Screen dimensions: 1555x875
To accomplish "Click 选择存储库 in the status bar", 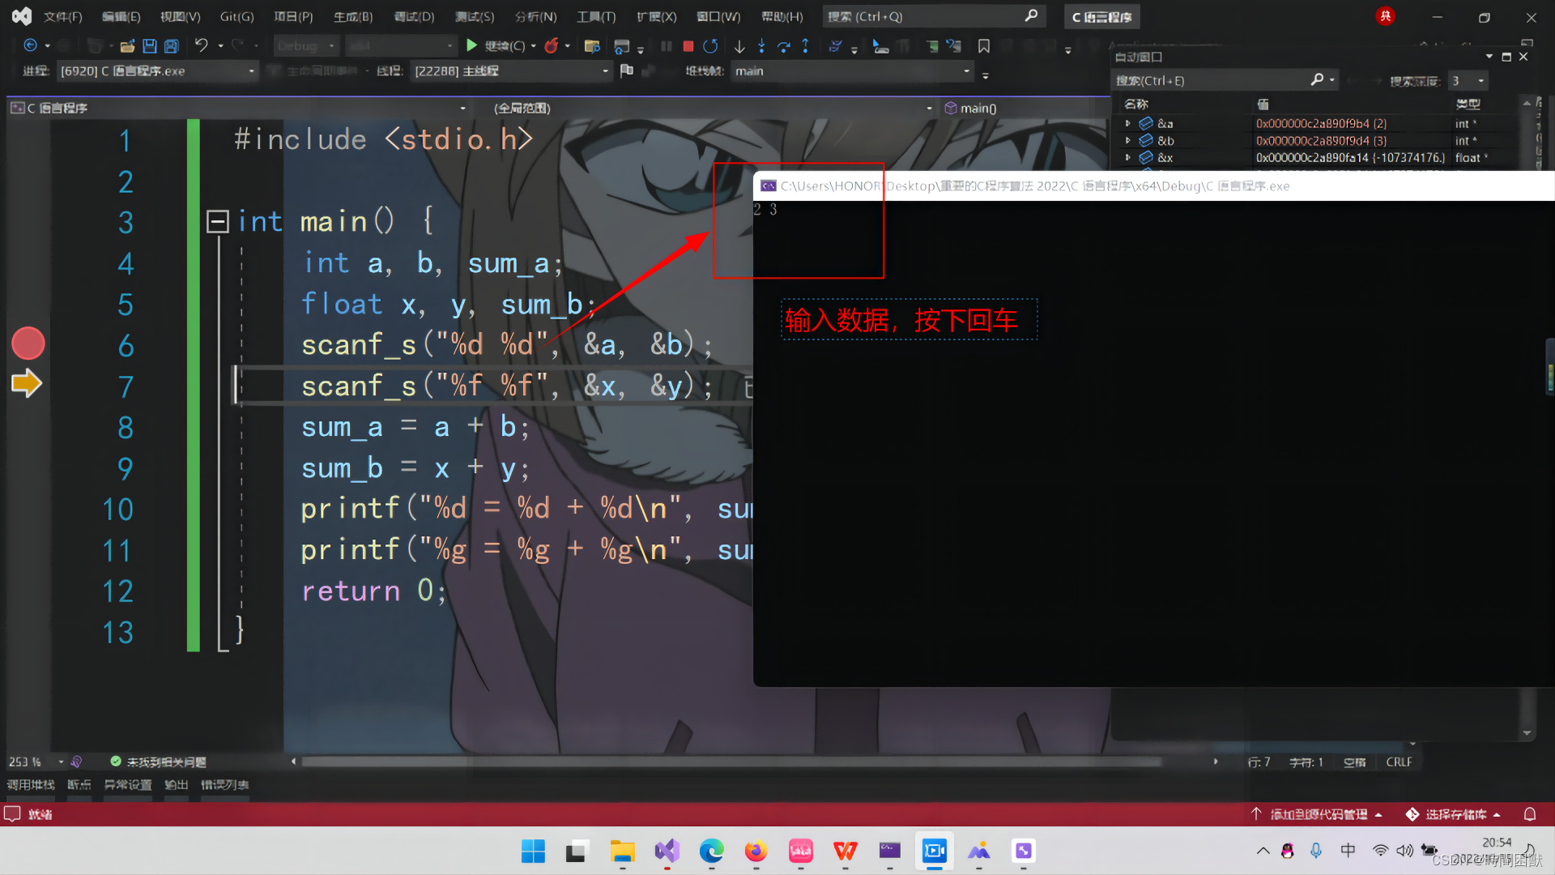I will pos(1455,814).
